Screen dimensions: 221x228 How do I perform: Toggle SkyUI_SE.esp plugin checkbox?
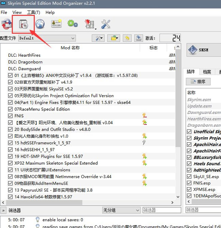pyautogui.click(x=190, y=177)
